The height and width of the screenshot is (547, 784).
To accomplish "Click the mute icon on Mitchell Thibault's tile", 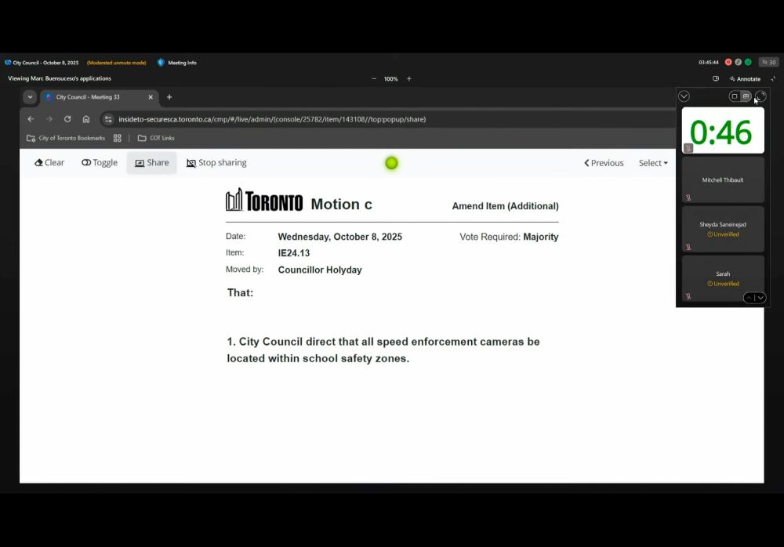I will [x=688, y=197].
